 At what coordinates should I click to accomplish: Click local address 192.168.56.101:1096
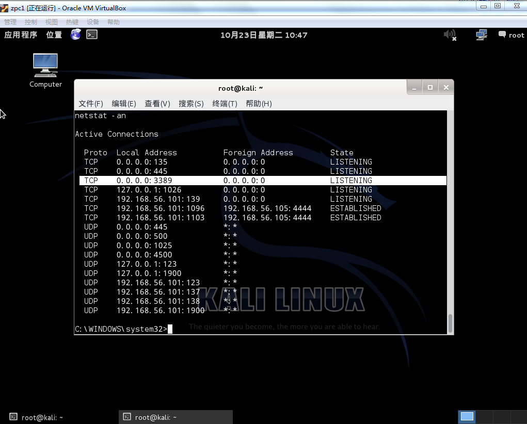tap(161, 208)
